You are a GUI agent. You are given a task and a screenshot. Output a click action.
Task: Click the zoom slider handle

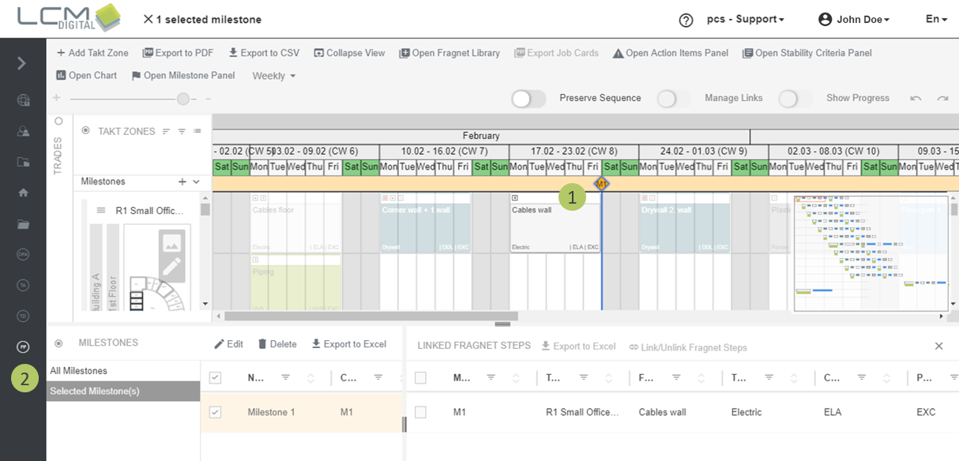click(x=183, y=99)
